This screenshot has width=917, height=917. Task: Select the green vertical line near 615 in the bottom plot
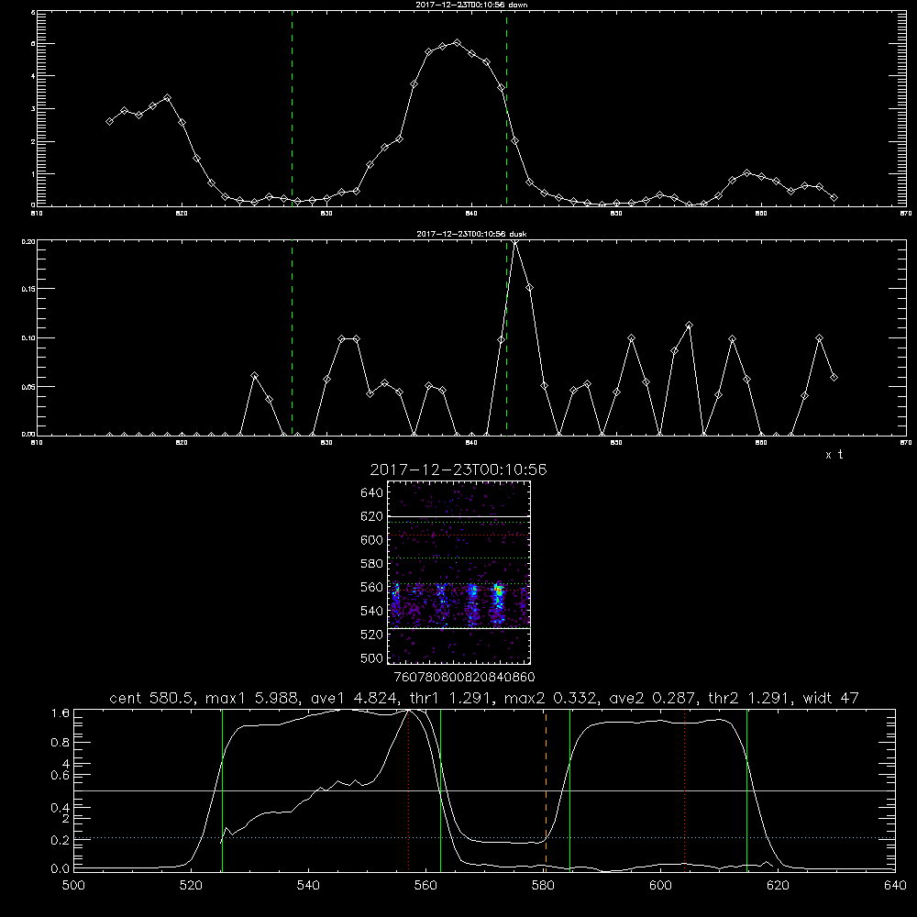(746, 790)
